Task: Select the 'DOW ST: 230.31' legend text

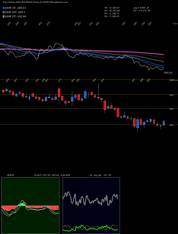Action: pos(15,8)
